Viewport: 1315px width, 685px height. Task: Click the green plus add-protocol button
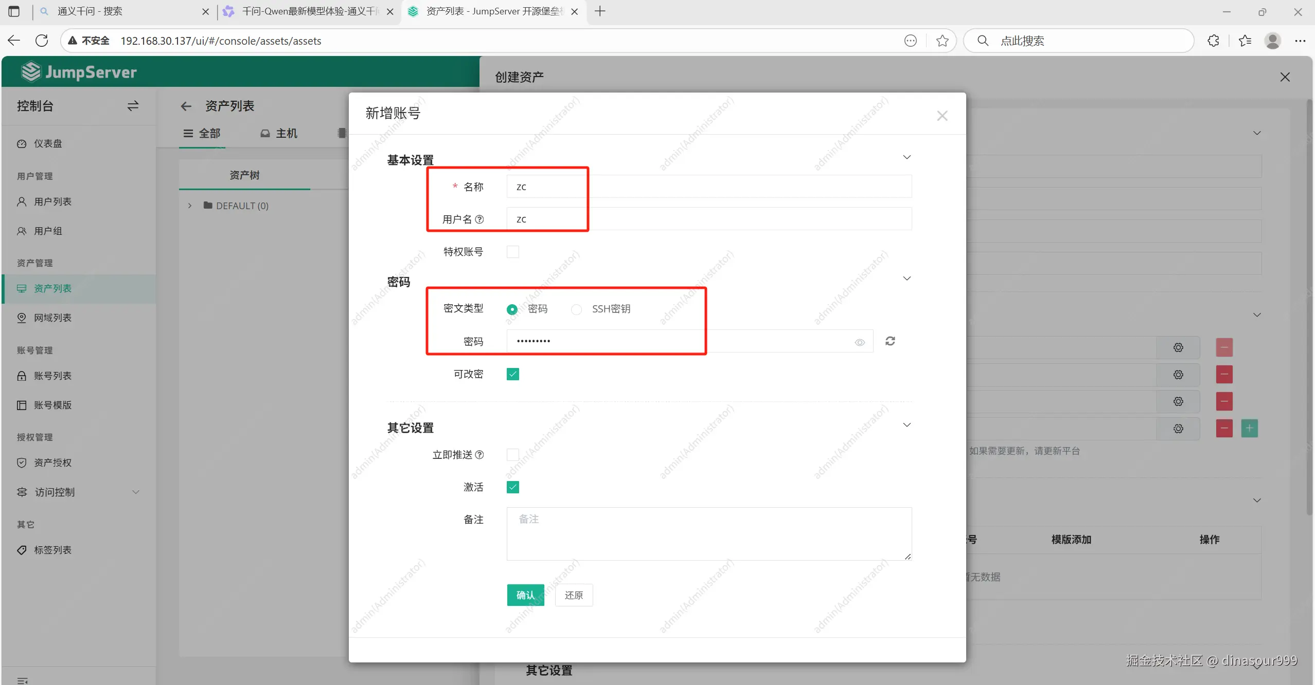pyautogui.click(x=1249, y=428)
